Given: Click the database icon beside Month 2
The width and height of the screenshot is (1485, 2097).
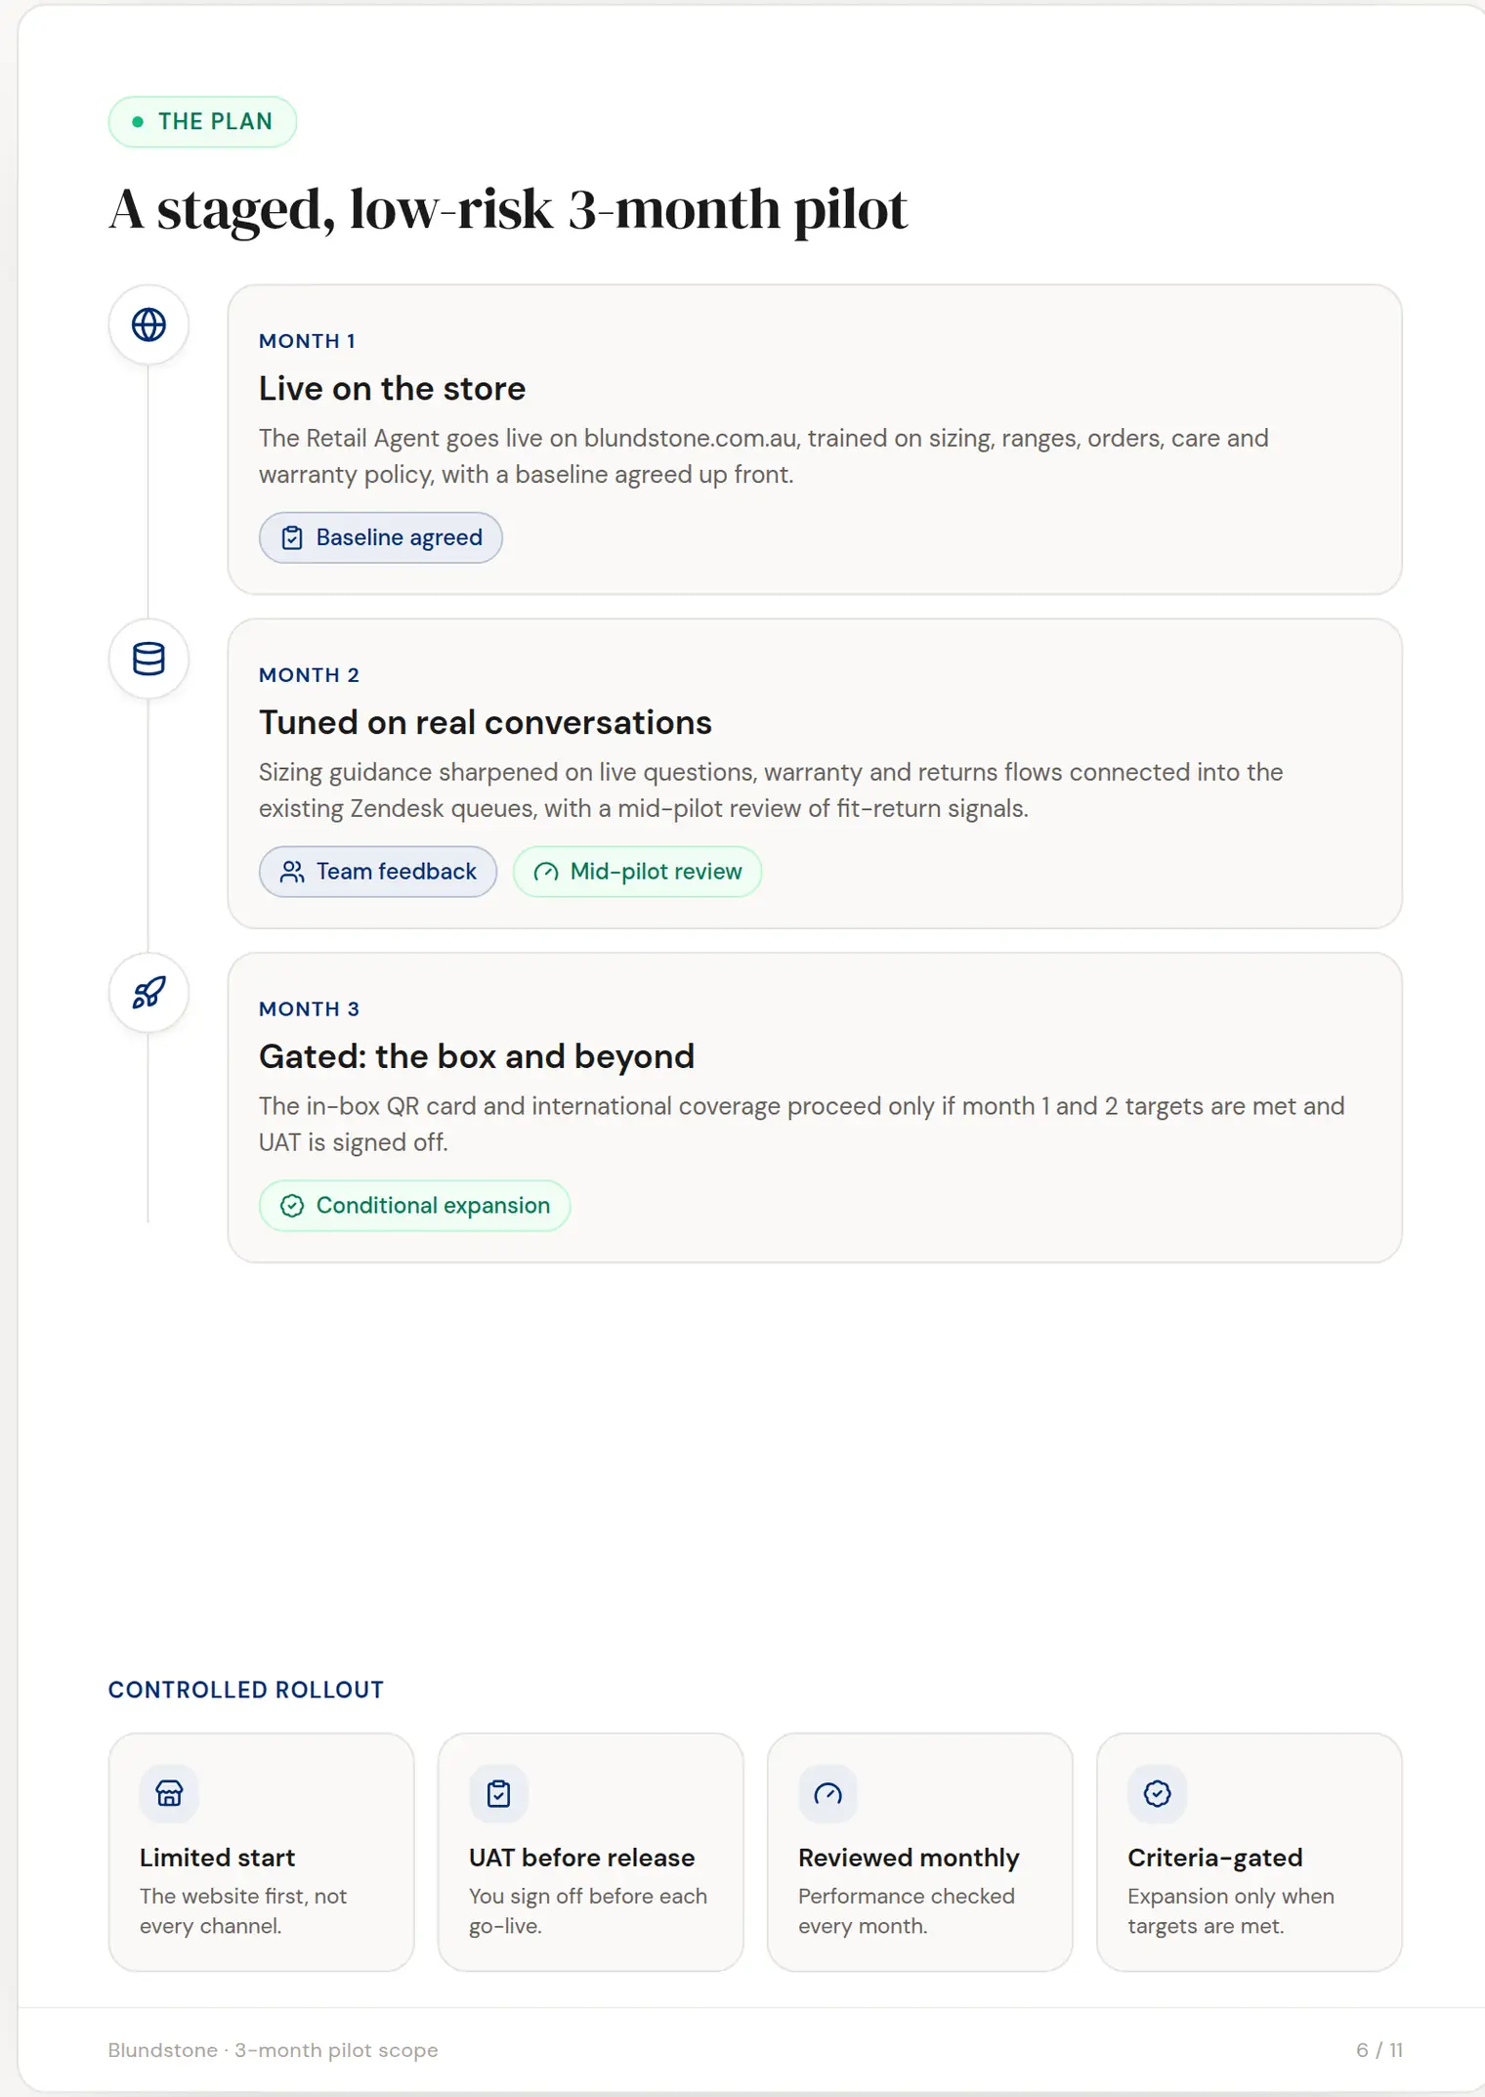Looking at the screenshot, I should click(148, 659).
